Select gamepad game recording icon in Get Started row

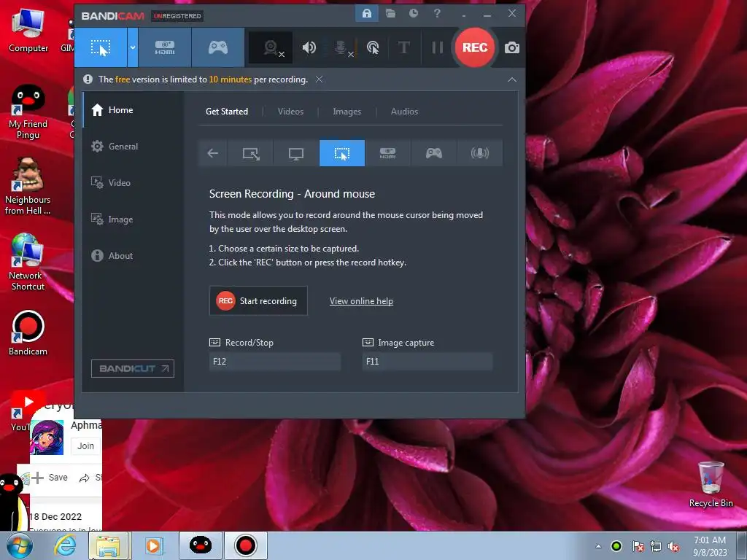[x=433, y=153]
